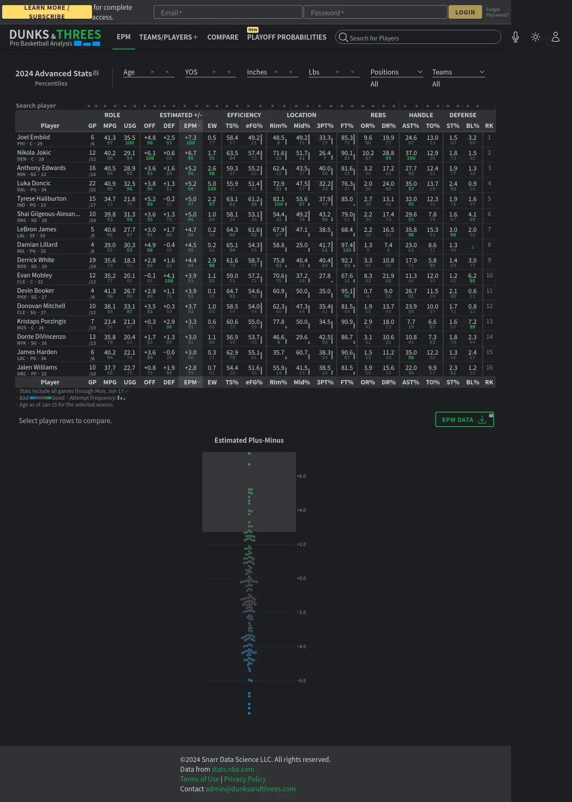Click the microphone voice search icon

(515, 37)
